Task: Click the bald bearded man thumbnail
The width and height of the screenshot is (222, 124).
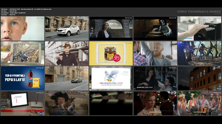Action: click(155, 53)
